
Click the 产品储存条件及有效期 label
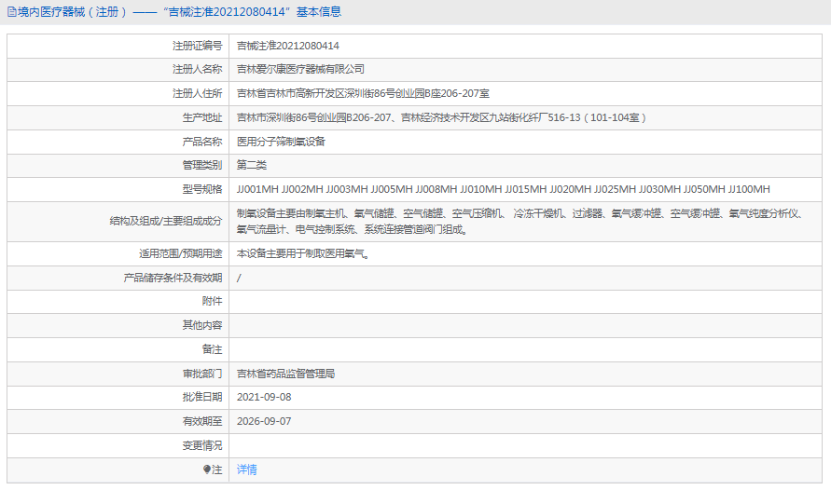[173, 278]
